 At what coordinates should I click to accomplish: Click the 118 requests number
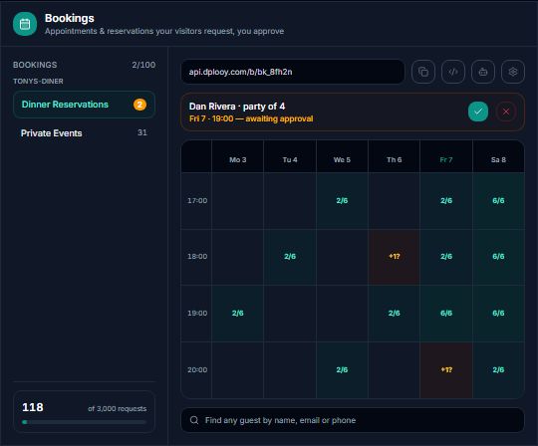pos(33,407)
